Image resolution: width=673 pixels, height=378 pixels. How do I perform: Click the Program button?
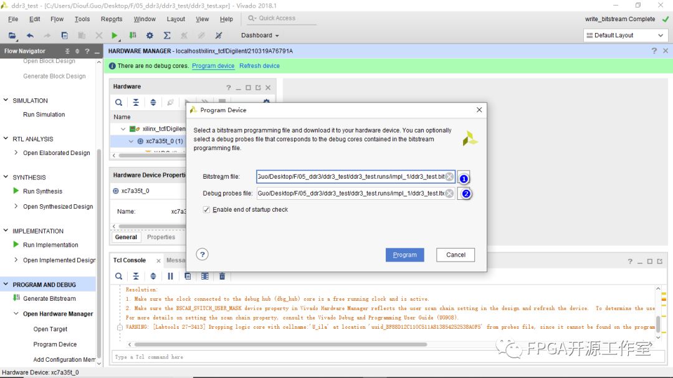pos(404,255)
